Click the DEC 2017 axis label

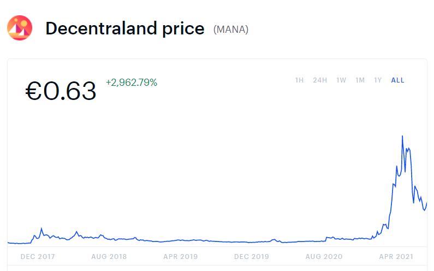(x=38, y=256)
